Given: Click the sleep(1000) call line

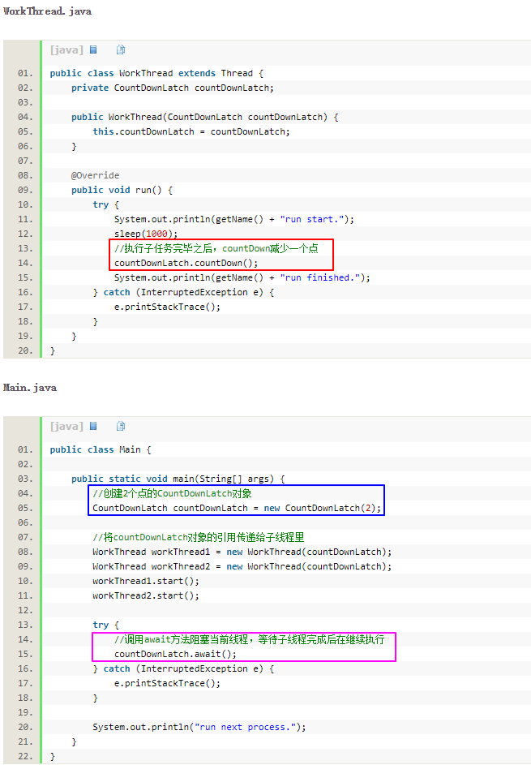Looking at the screenshot, I should [145, 234].
